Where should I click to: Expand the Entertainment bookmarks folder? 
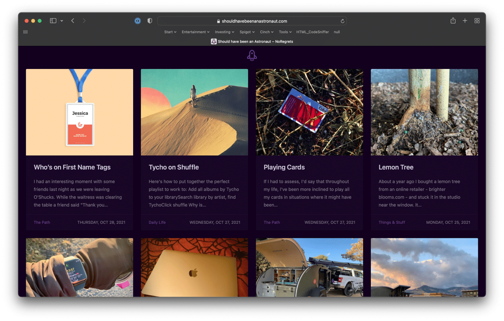[196, 32]
